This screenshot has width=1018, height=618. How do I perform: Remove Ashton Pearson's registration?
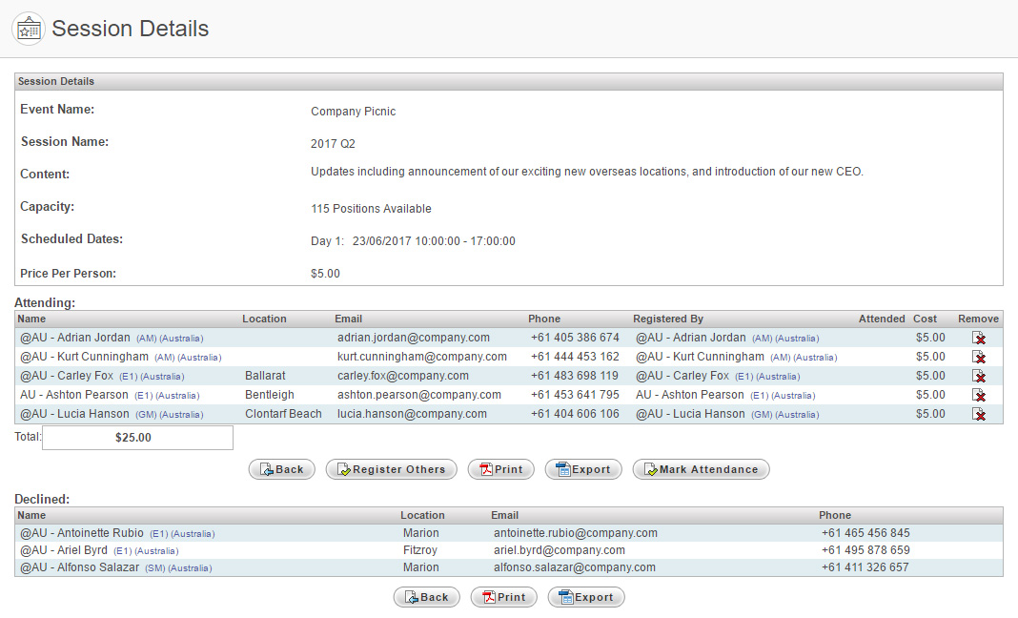pos(978,395)
